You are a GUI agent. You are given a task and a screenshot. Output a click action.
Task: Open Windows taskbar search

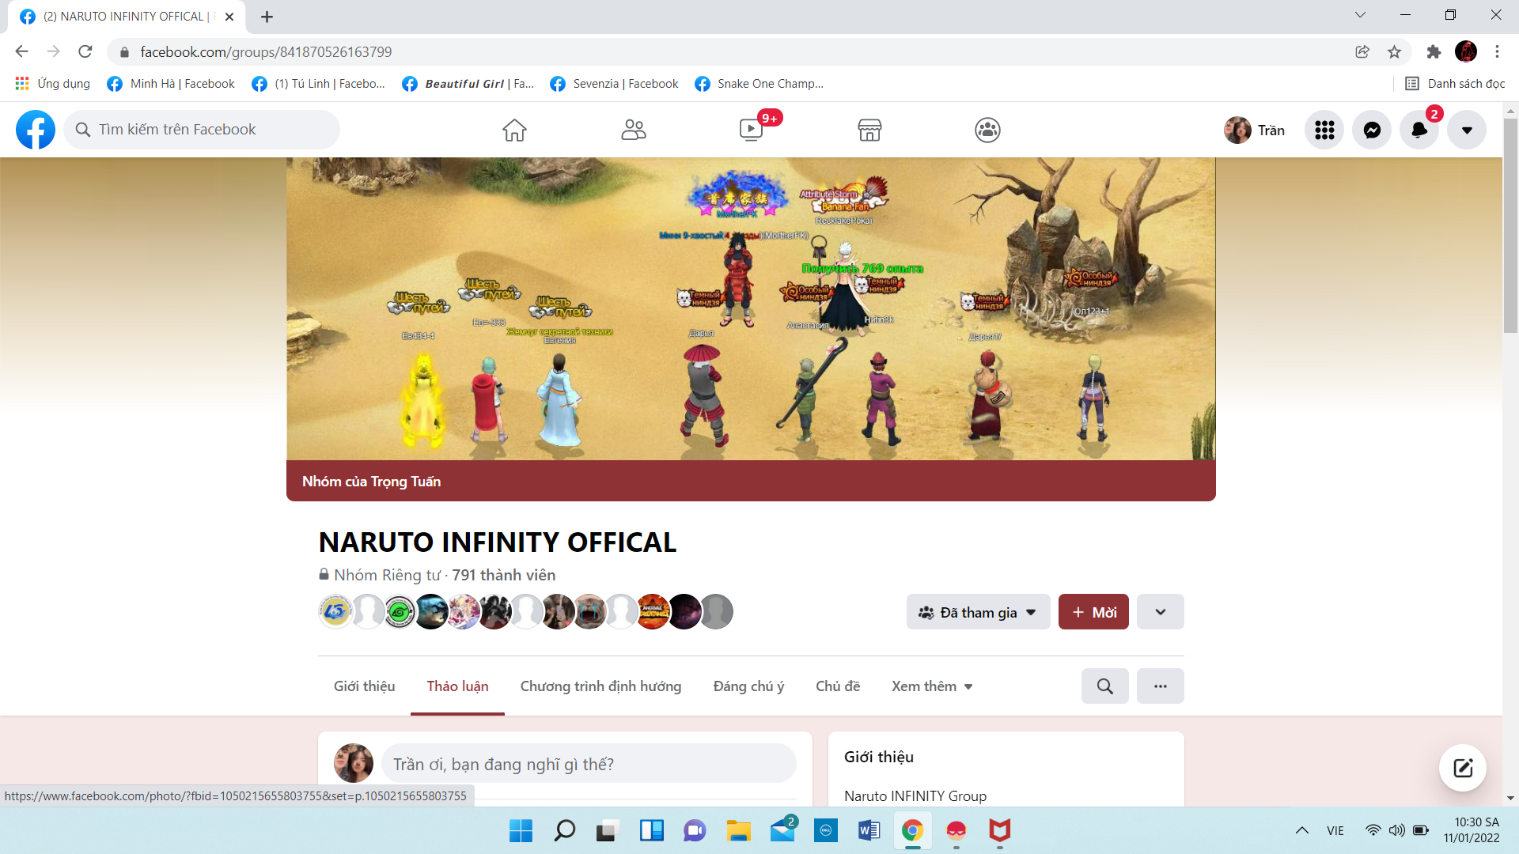point(564,830)
